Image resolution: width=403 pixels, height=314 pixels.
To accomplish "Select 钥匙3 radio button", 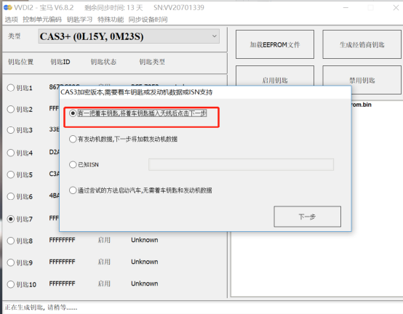I will 10,130.
